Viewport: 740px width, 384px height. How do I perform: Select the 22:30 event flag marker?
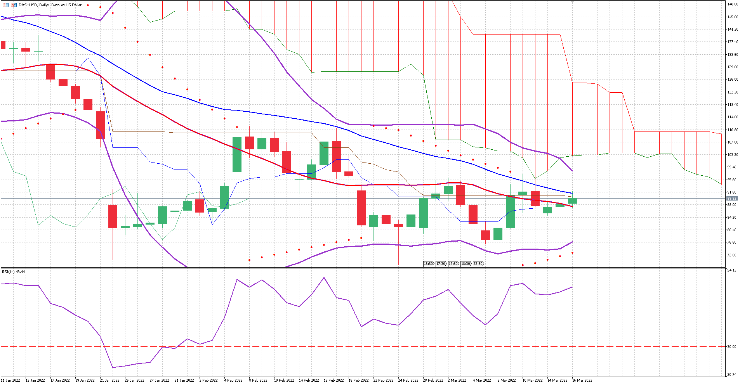click(478, 264)
